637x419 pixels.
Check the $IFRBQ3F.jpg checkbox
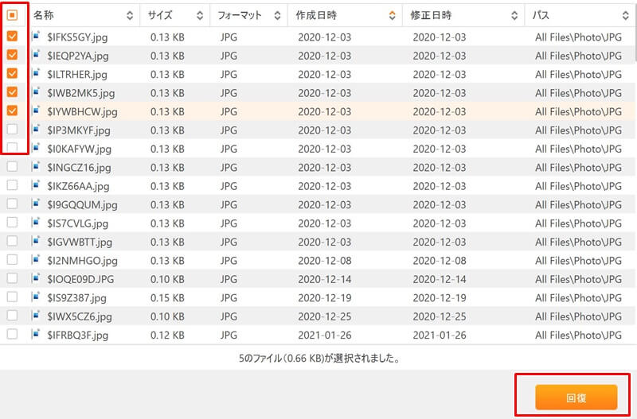click(12, 334)
